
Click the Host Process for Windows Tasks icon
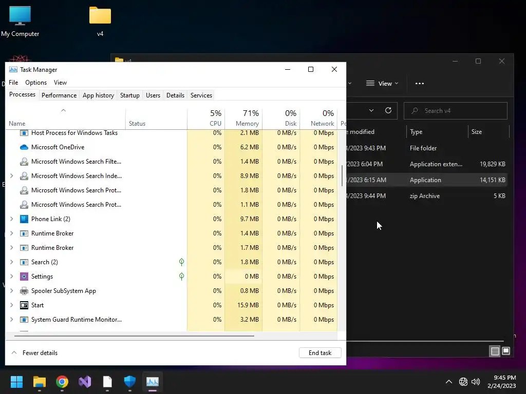click(x=24, y=133)
